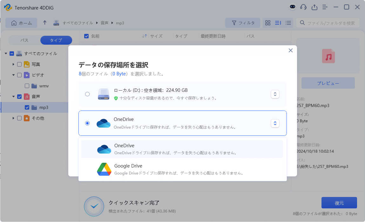Click the その他 star category icon
This screenshot has width=365, height=222.
pyautogui.click(x=27, y=118)
